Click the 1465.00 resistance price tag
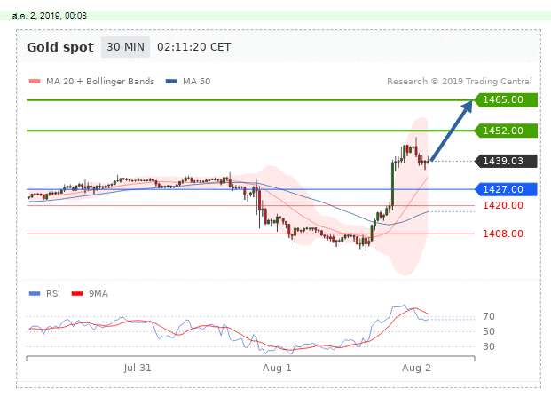551x397 pixels. pyautogui.click(x=506, y=99)
